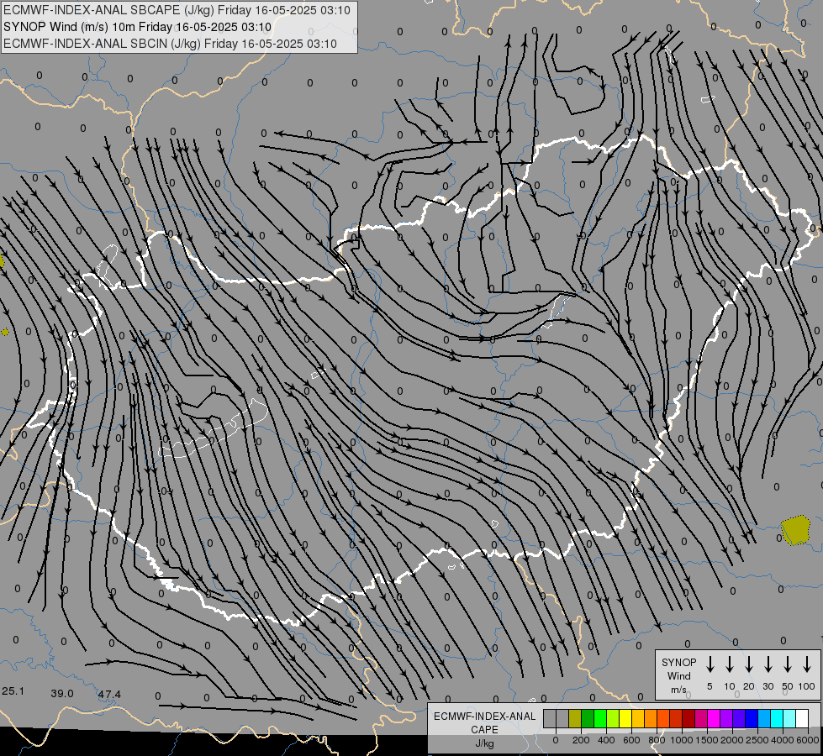Screen dimensions: 823x756
Task: Select the dark green swatch in CAPE color bar
Action: tap(588, 718)
